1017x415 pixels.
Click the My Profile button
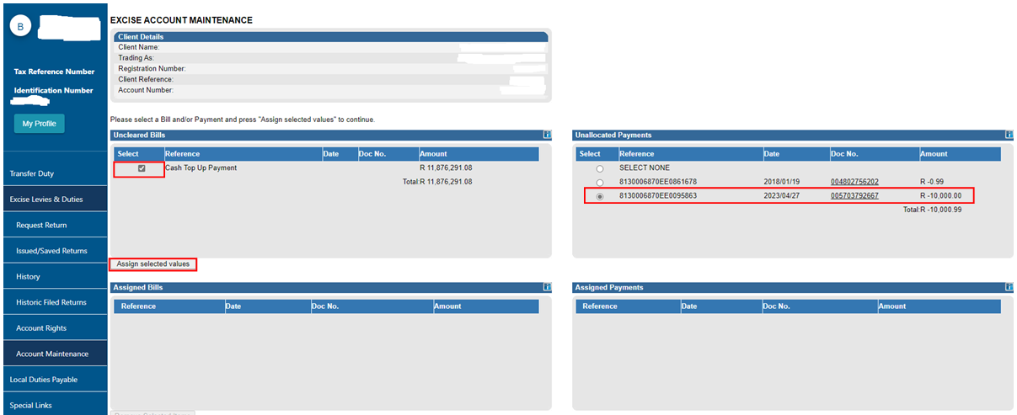tap(39, 124)
